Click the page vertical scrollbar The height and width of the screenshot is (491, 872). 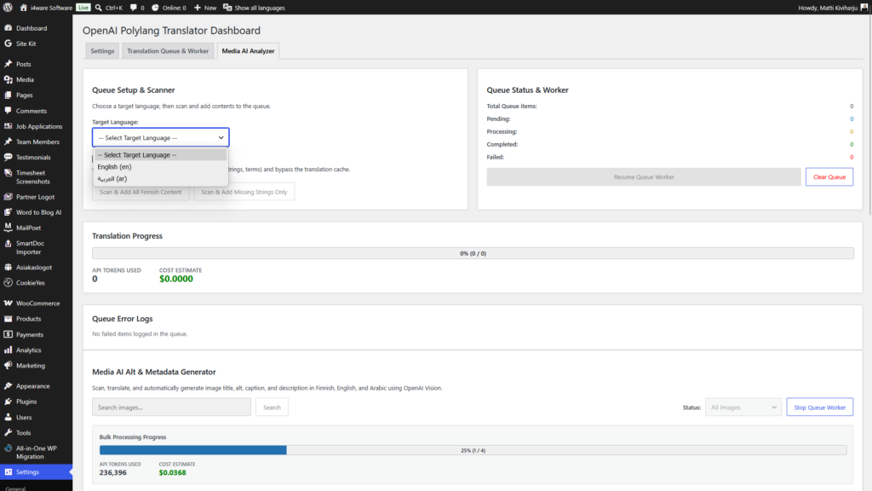869,114
